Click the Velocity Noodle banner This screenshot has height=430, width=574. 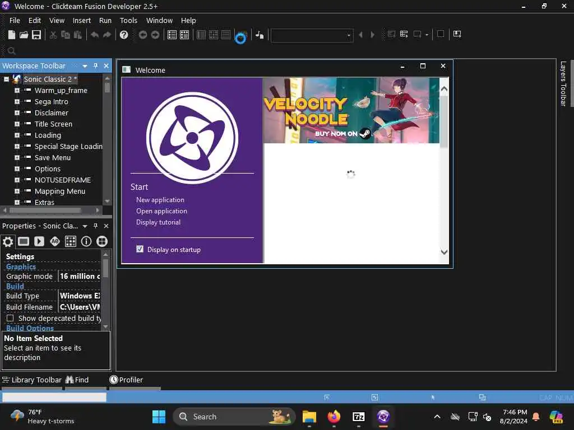tap(351, 110)
